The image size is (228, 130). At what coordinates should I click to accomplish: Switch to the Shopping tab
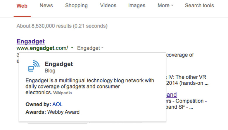pos(76,6)
